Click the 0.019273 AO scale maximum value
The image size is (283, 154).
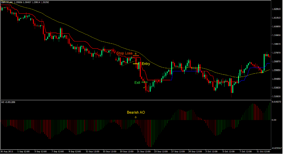(277, 102)
